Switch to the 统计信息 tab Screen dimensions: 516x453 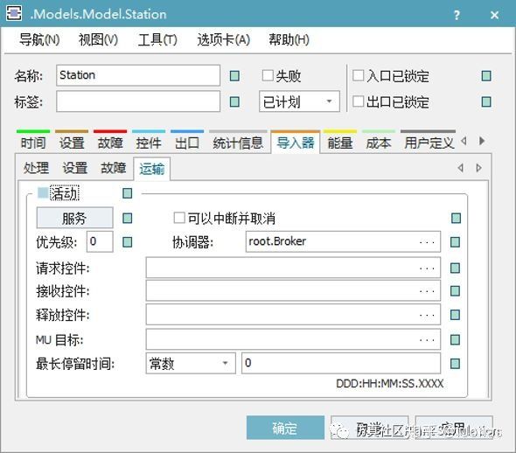[238, 143]
